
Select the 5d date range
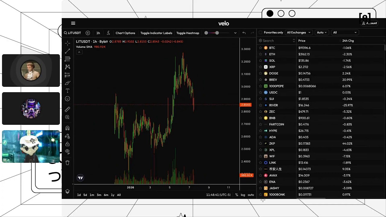[85, 195]
